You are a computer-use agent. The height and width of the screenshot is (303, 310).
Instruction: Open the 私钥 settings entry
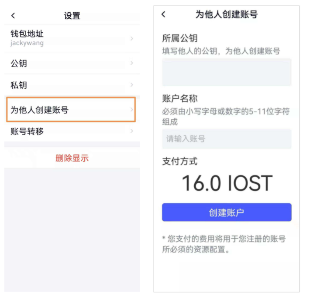(x=72, y=85)
